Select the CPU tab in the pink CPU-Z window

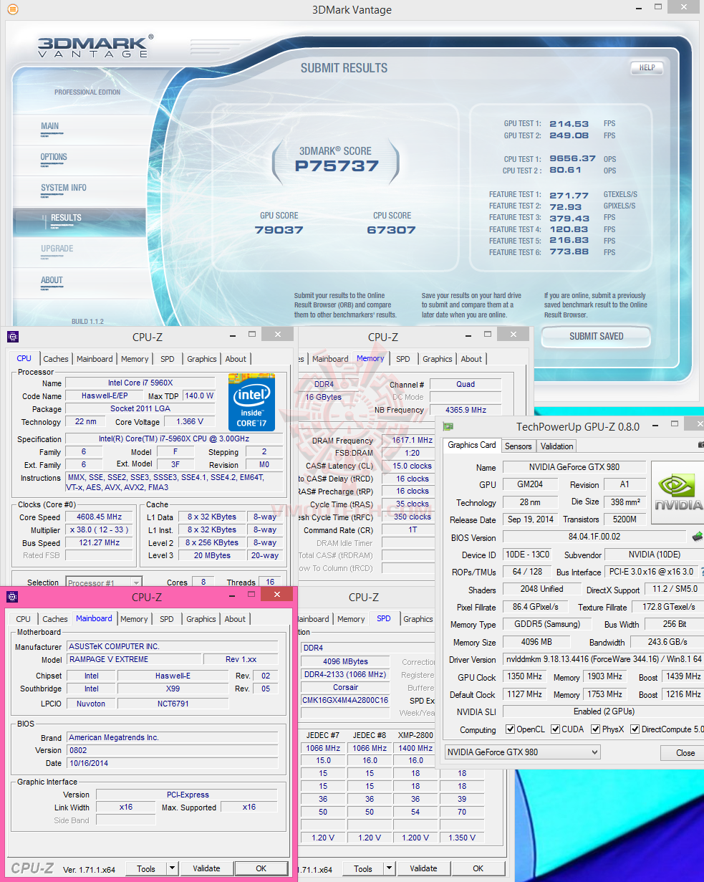coord(24,619)
